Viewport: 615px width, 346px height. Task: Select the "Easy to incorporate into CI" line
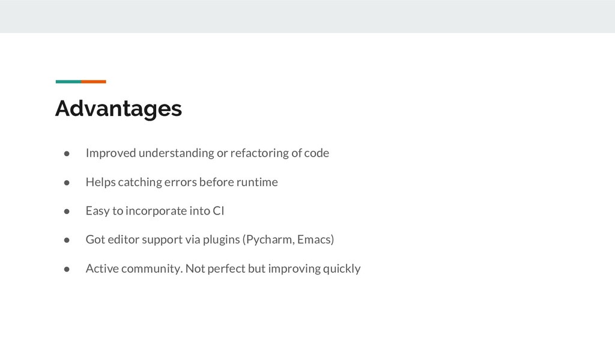point(155,211)
